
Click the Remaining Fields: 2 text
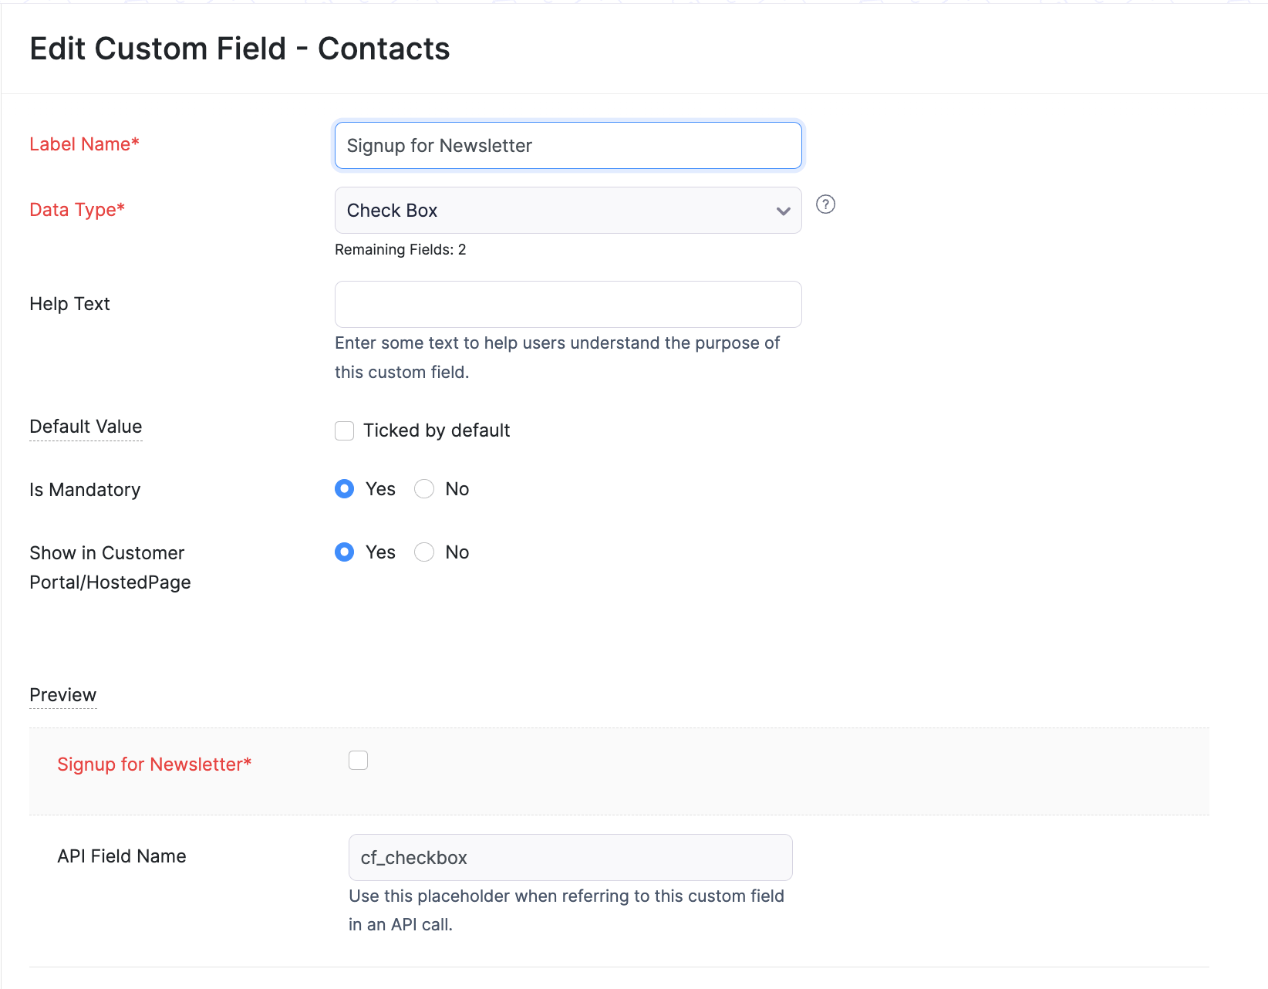click(x=400, y=249)
